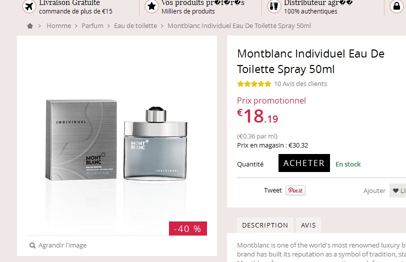The height and width of the screenshot is (262, 406).
Task: Open the Homme breadcrumb link
Action: pos(58,26)
